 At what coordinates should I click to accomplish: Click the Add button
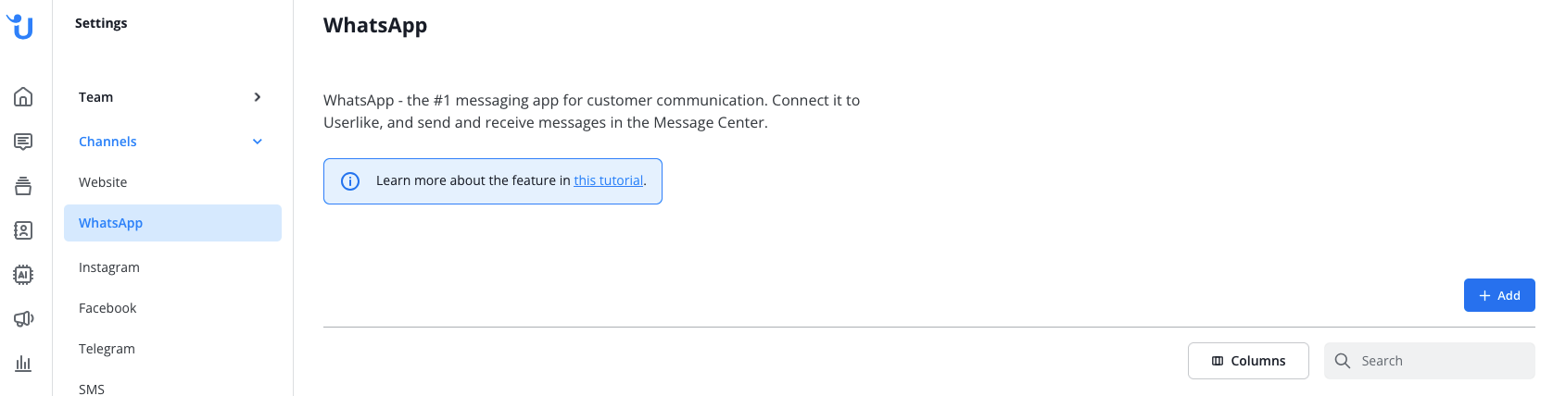[1499, 295]
